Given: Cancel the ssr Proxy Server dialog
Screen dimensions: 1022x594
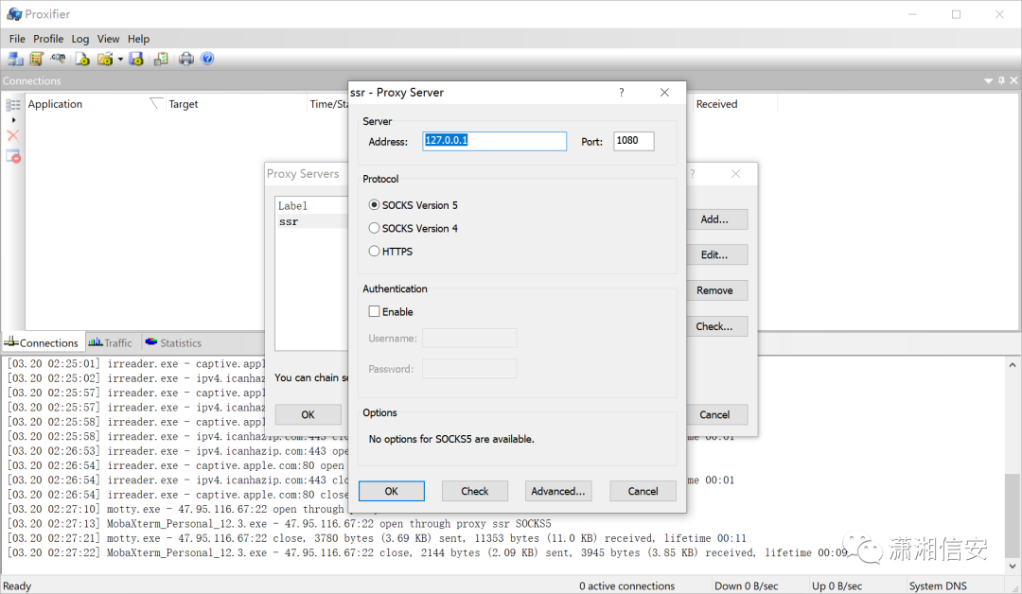Looking at the screenshot, I should (643, 491).
